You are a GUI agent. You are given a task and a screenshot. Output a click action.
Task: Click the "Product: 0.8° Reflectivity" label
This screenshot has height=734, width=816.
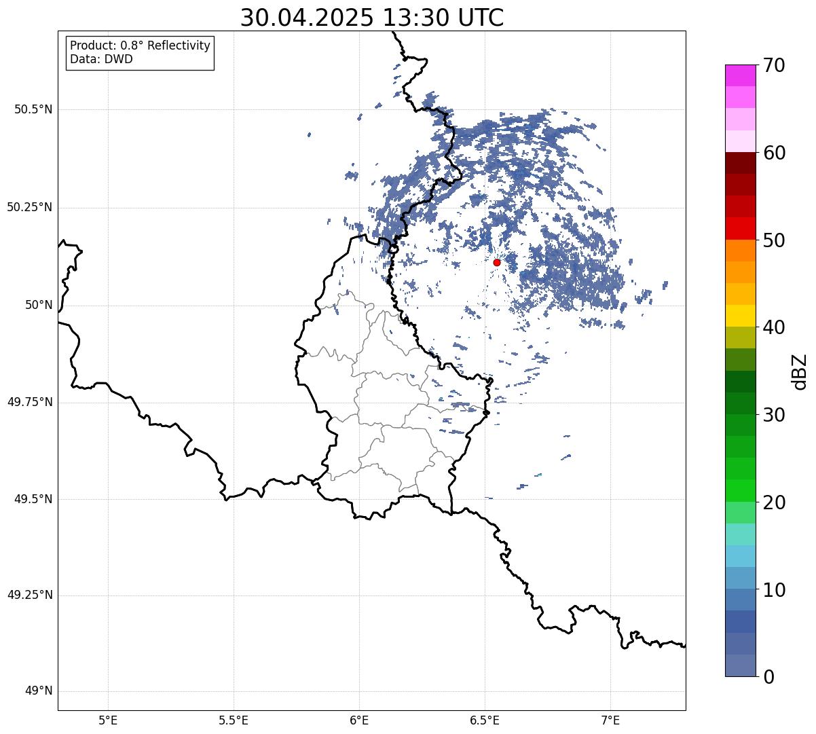point(141,45)
